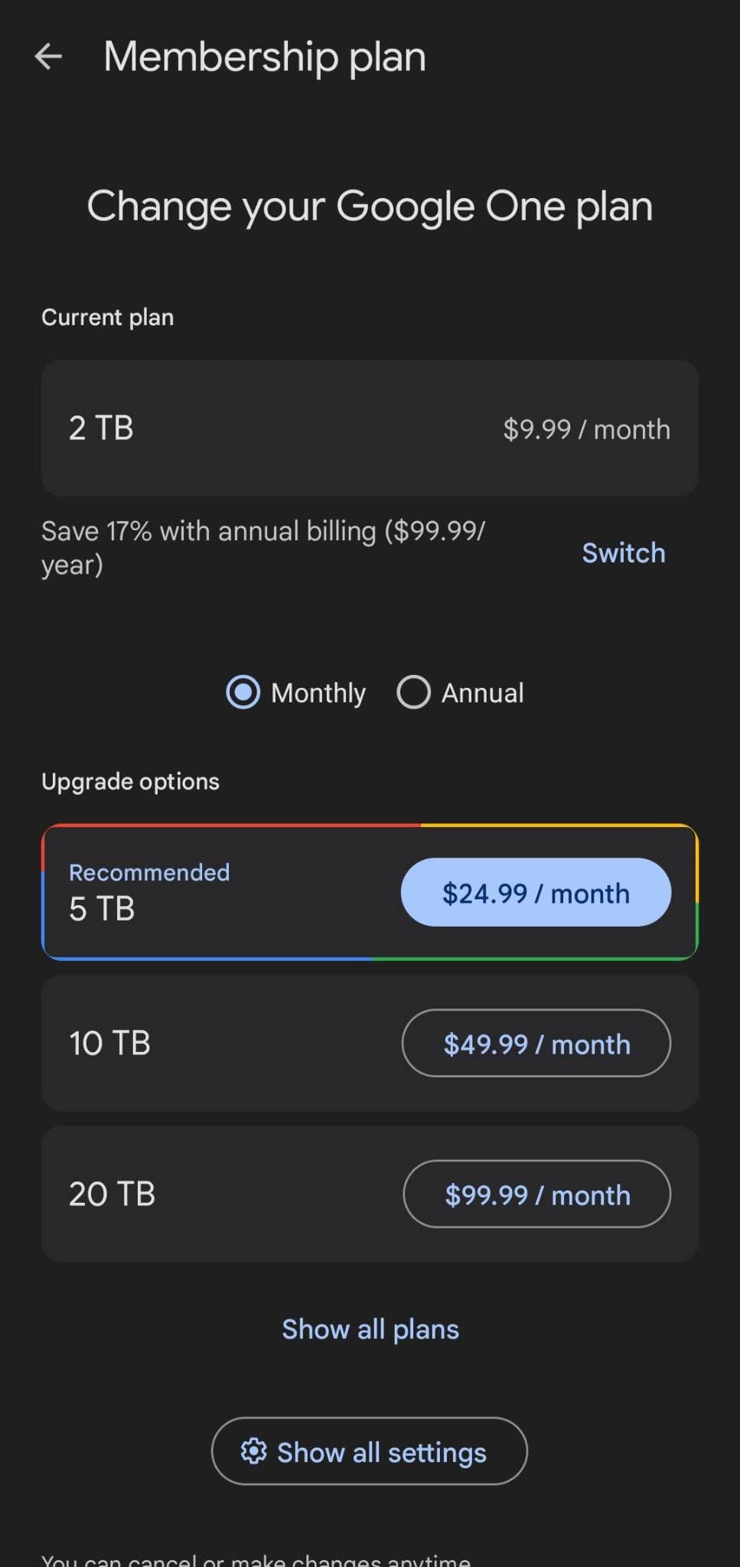The height and width of the screenshot is (1567, 740).
Task: Choose the $99.99 / month plan button
Action: [x=536, y=1194]
